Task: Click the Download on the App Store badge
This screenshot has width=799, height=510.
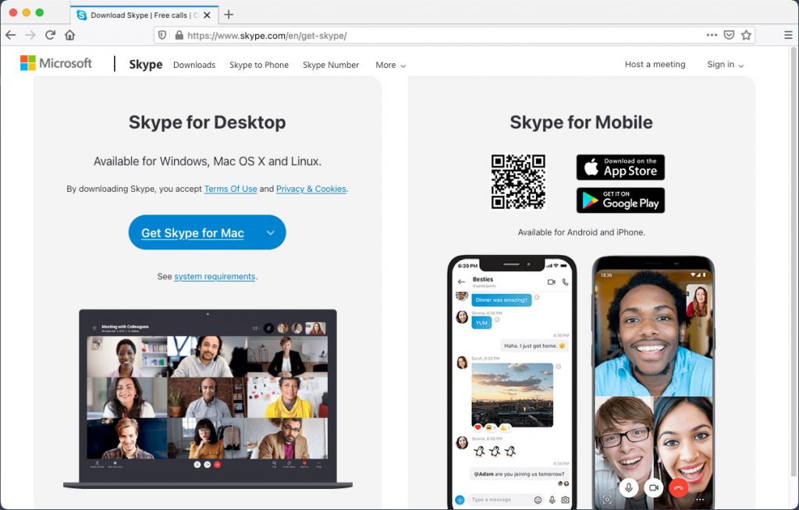Action: 620,167
